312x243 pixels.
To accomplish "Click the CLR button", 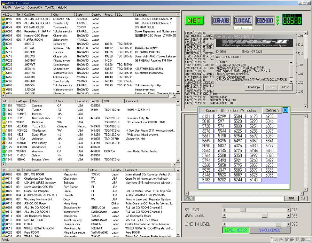I will tap(303, 198).
